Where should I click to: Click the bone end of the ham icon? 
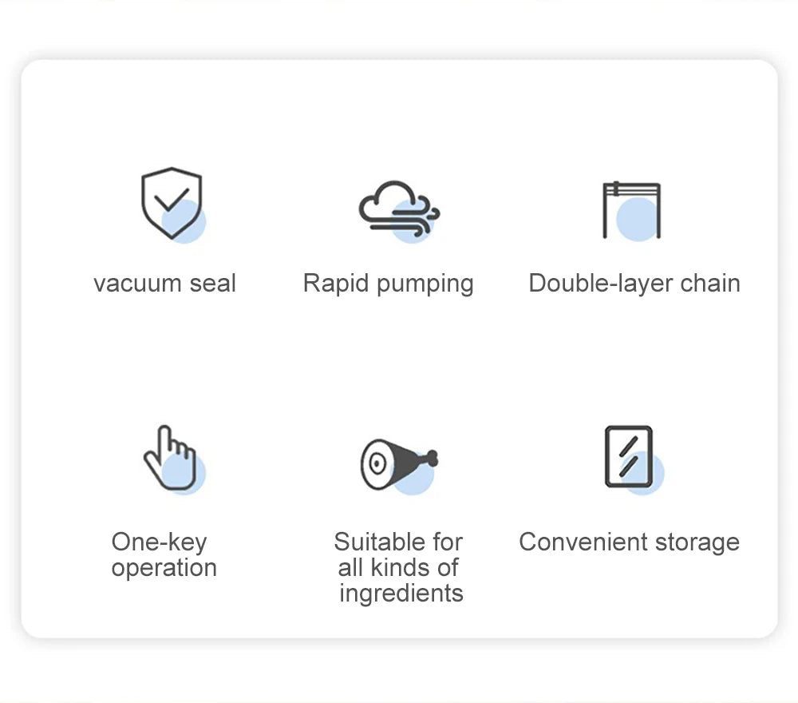[431, 458]
